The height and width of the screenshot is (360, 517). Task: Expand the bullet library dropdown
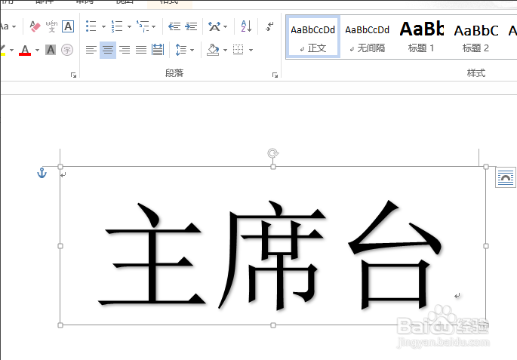[x=103, y=26]
